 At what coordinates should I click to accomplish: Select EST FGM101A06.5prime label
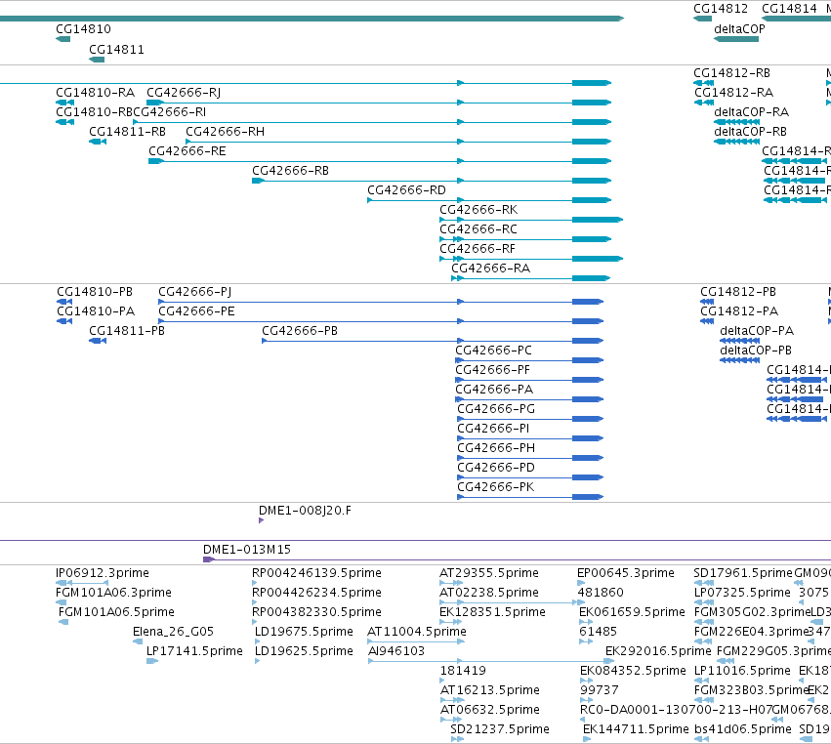(x=116, y=612)
